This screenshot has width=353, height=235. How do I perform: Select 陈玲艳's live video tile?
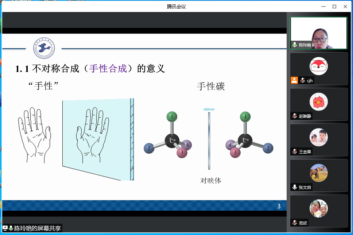click(319, 33)
